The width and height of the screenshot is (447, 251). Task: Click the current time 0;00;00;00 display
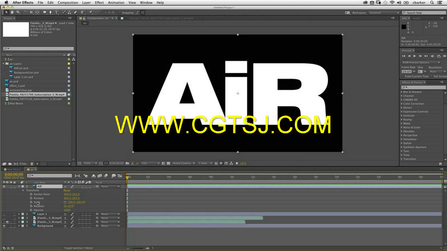[13, 174]
